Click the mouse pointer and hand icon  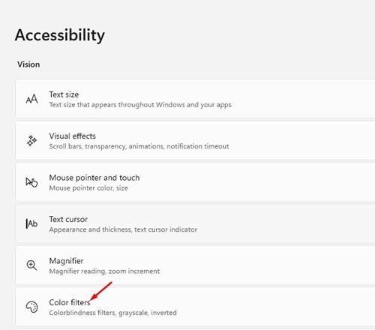(31, 182)
